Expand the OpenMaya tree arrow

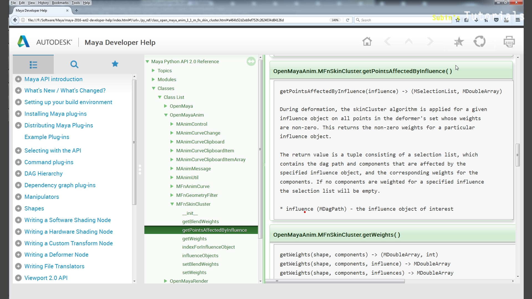point(165,106)
